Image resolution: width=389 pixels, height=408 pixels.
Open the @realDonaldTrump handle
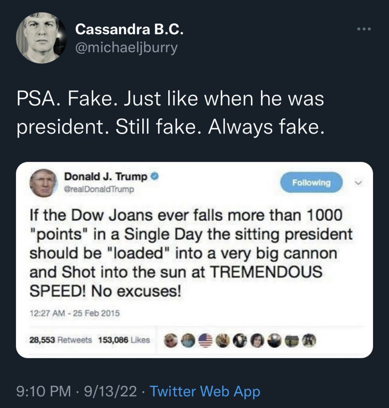[x=99, y=190]
